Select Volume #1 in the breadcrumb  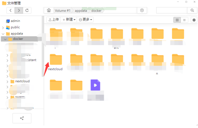(62, 11)
